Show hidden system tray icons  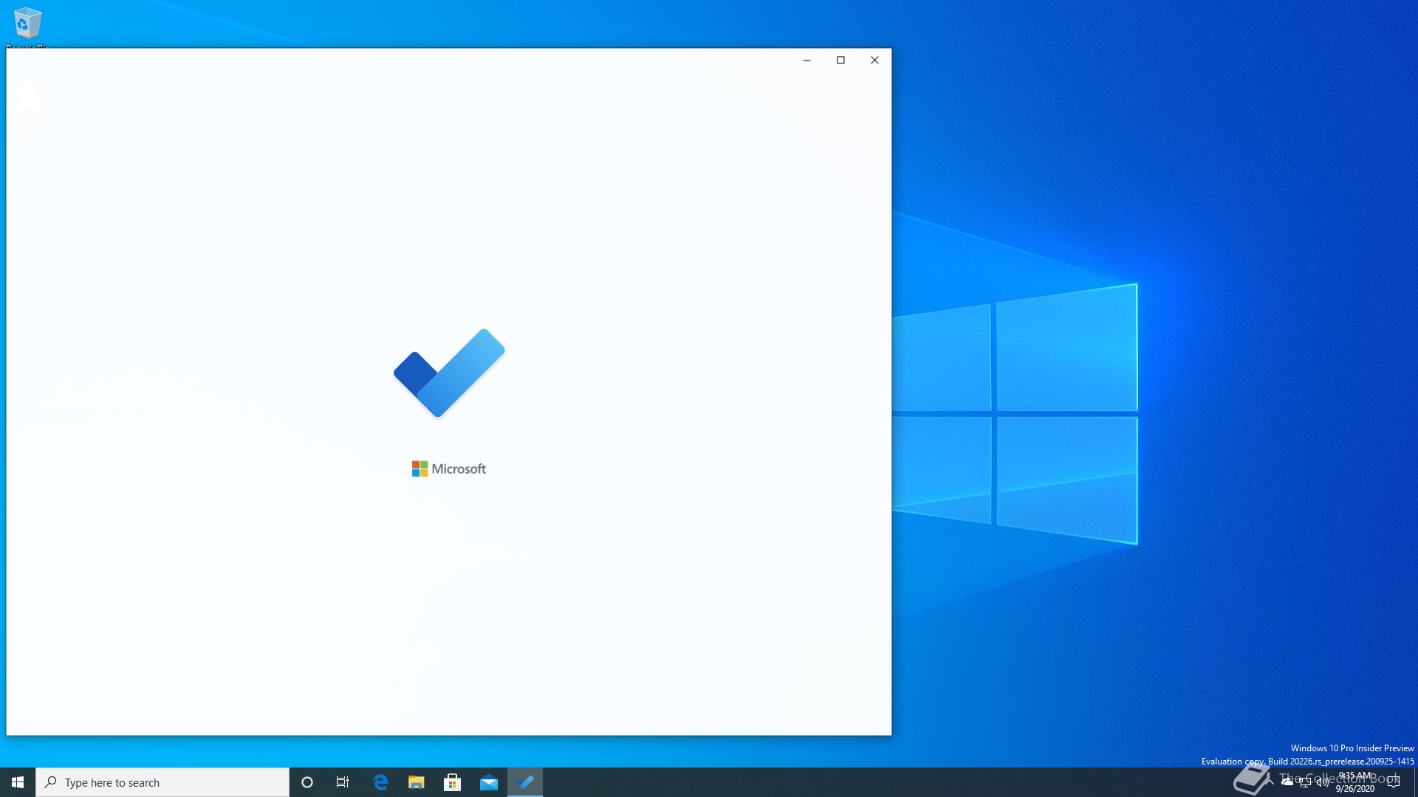tap(1270, 782)
